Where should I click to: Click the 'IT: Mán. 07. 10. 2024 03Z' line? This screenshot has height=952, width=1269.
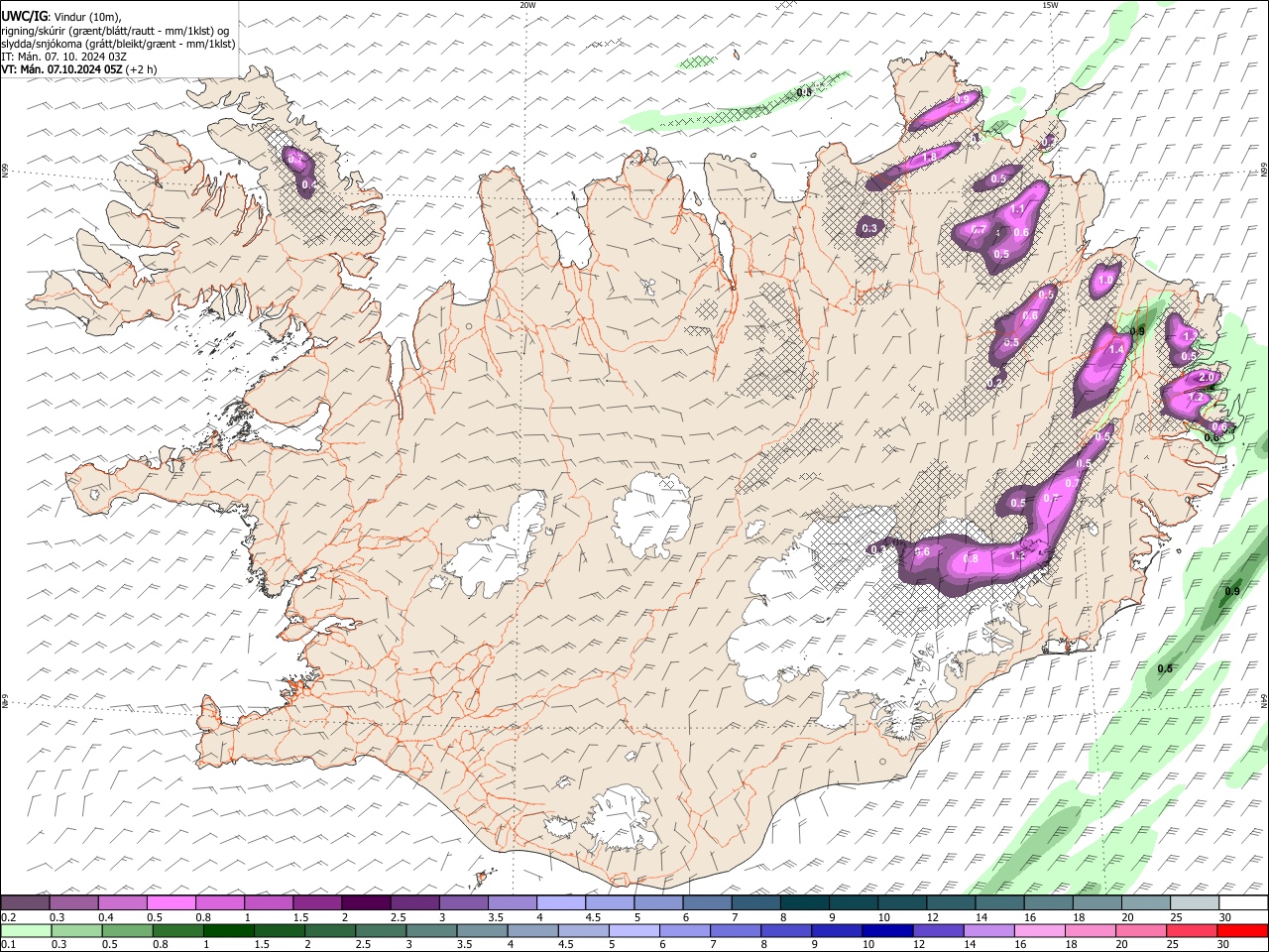tap(64, 57)
